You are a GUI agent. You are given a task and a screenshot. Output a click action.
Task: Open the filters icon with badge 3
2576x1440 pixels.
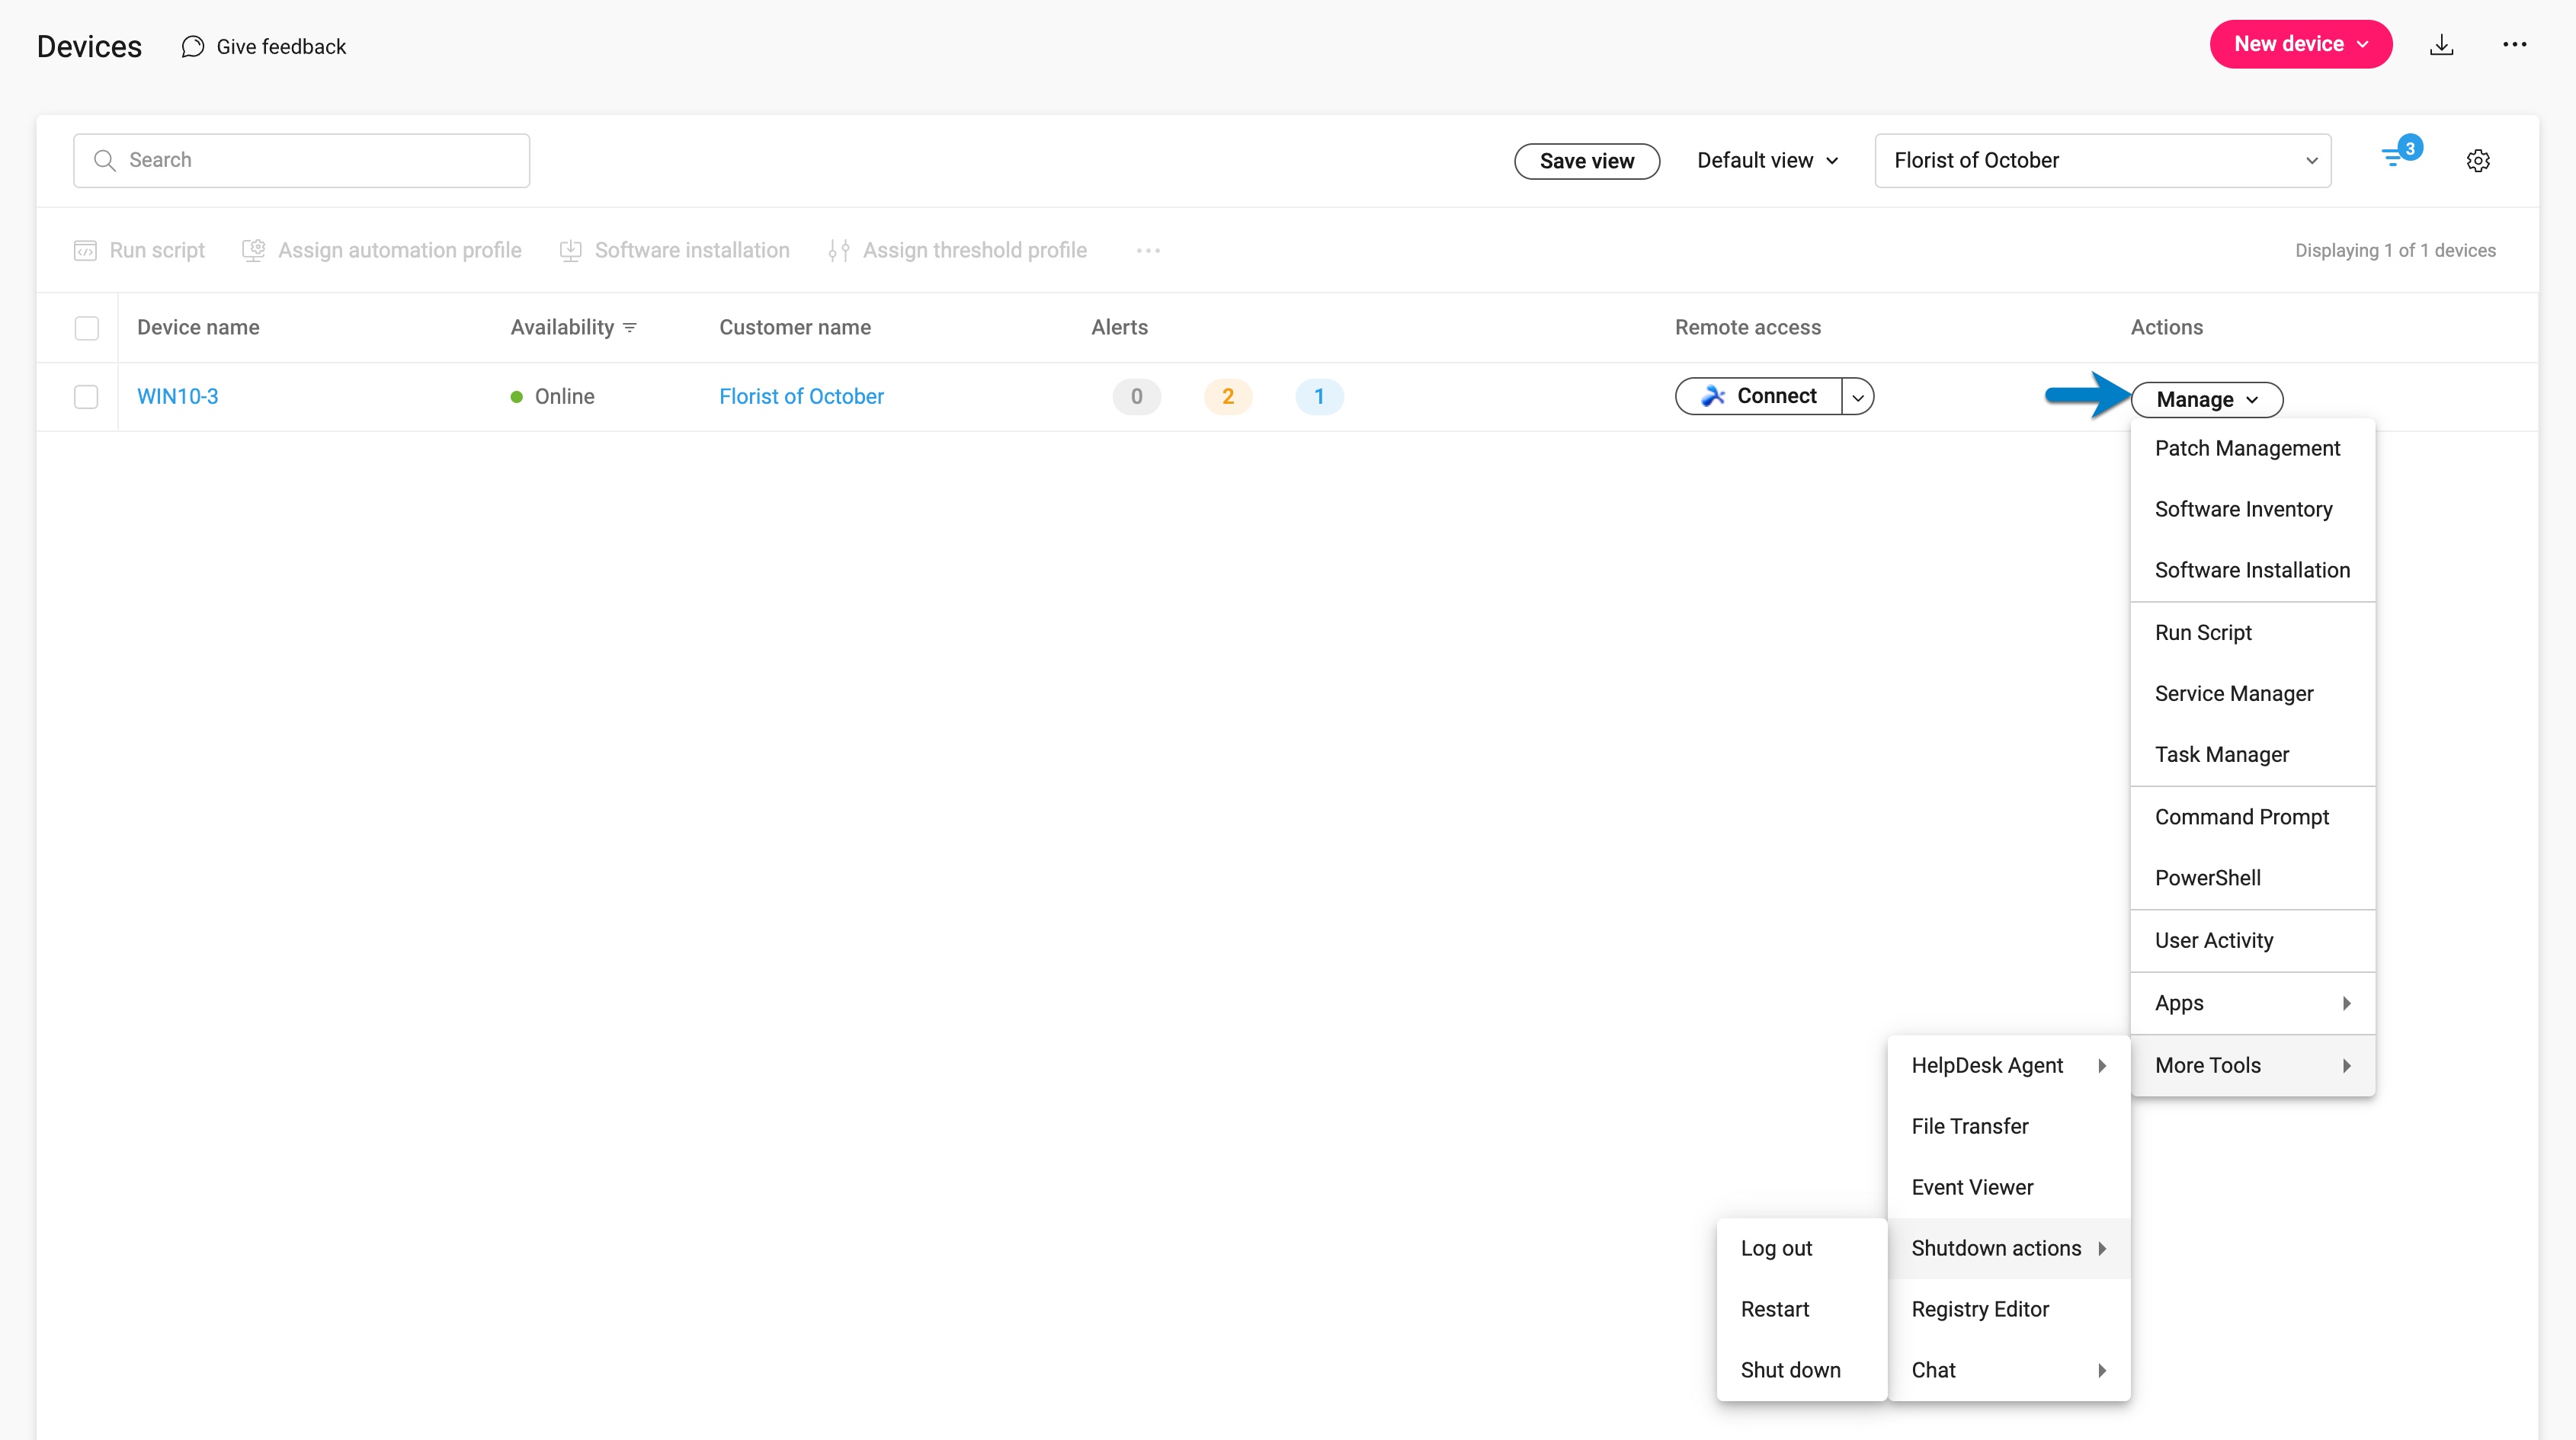(x=2396, y=157)
